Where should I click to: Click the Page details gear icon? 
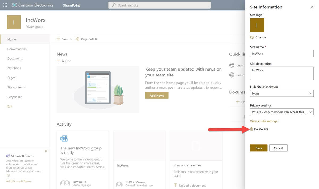tap(78, 39)
